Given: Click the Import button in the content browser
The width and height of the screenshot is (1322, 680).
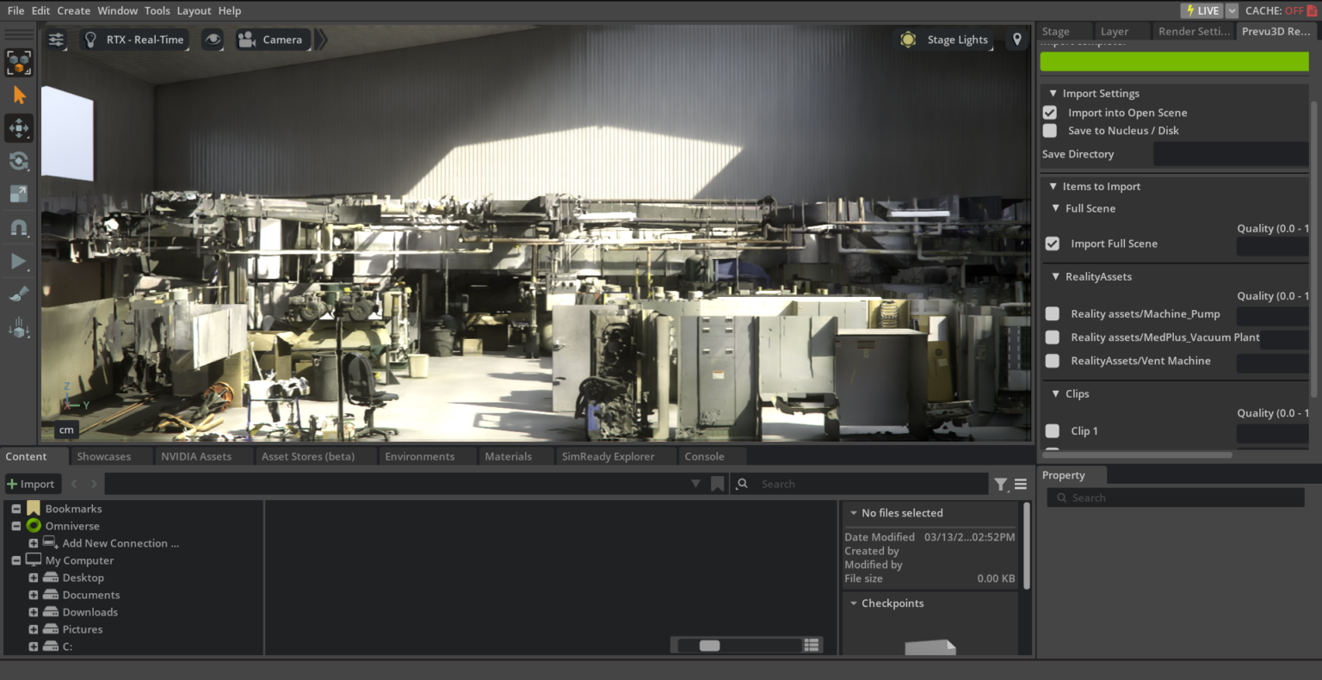Looking at the screenshot, I should click(x=32, y=484).
